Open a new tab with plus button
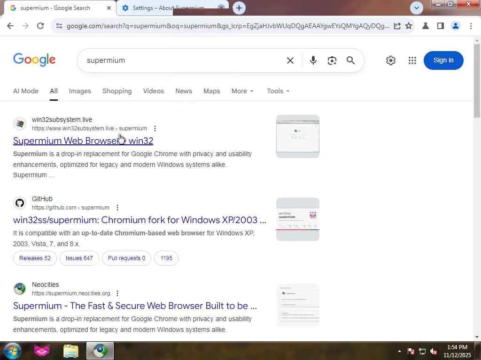This screenshot has height=360, width=481. [x=239, y=8]
